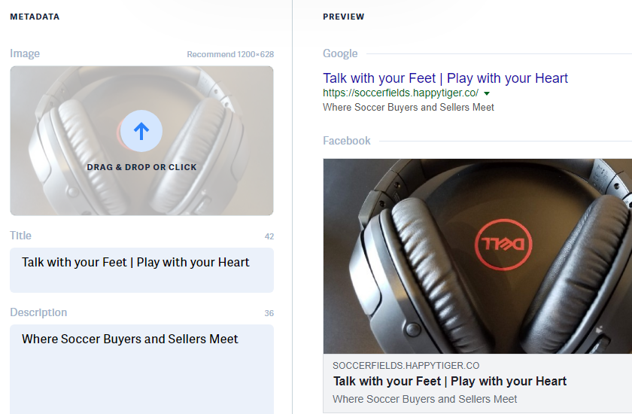Click the Description character count 36
Screen dimensions: 632x414
(269, 314)
